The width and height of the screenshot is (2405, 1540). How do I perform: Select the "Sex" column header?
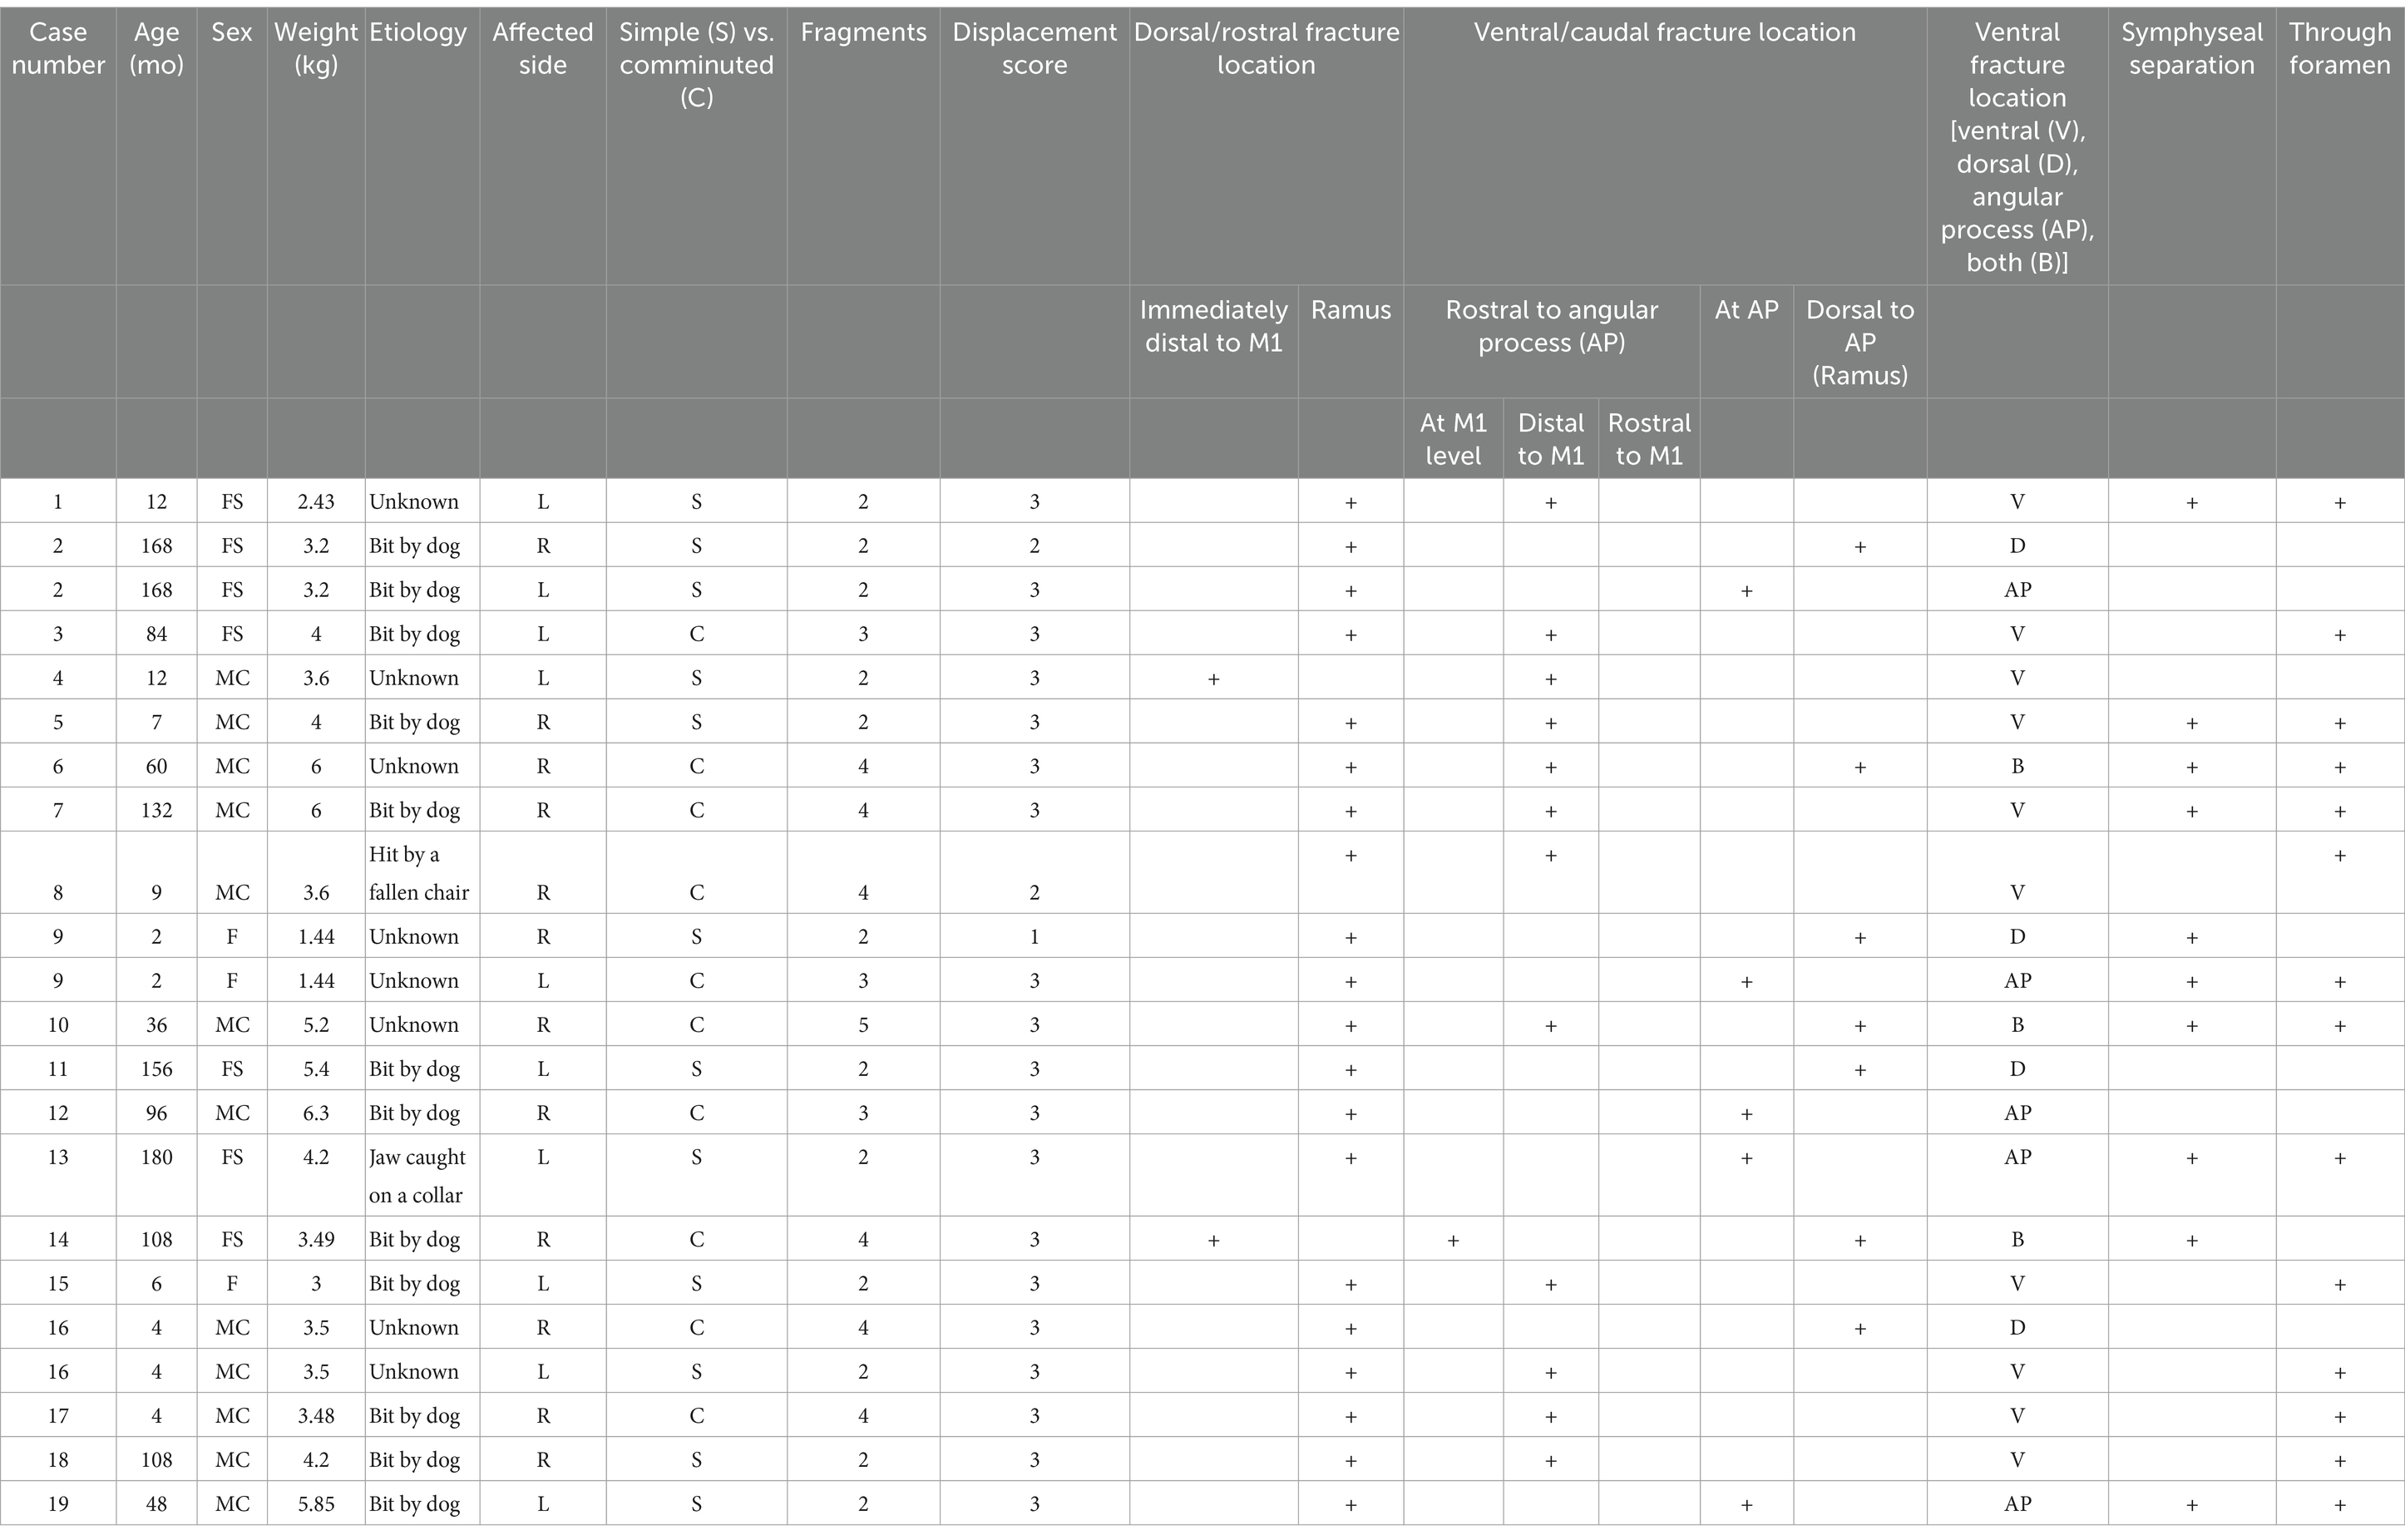[232, 32]
